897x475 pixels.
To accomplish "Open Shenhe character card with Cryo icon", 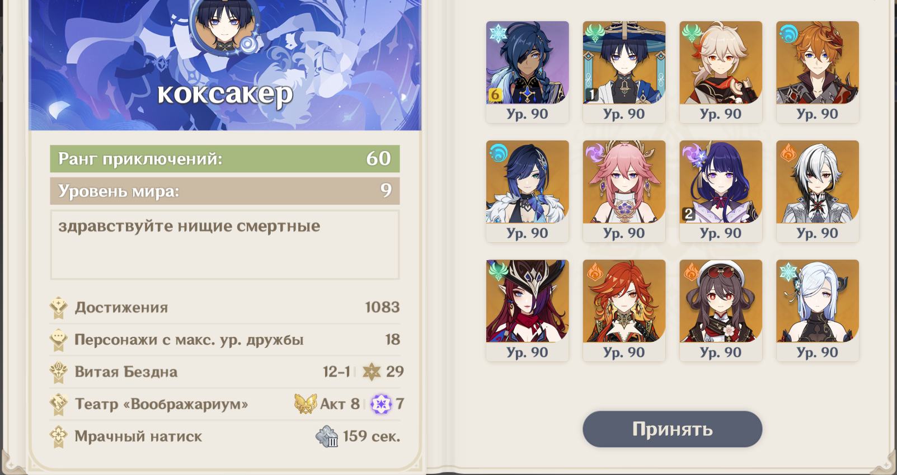I will 818,310.
